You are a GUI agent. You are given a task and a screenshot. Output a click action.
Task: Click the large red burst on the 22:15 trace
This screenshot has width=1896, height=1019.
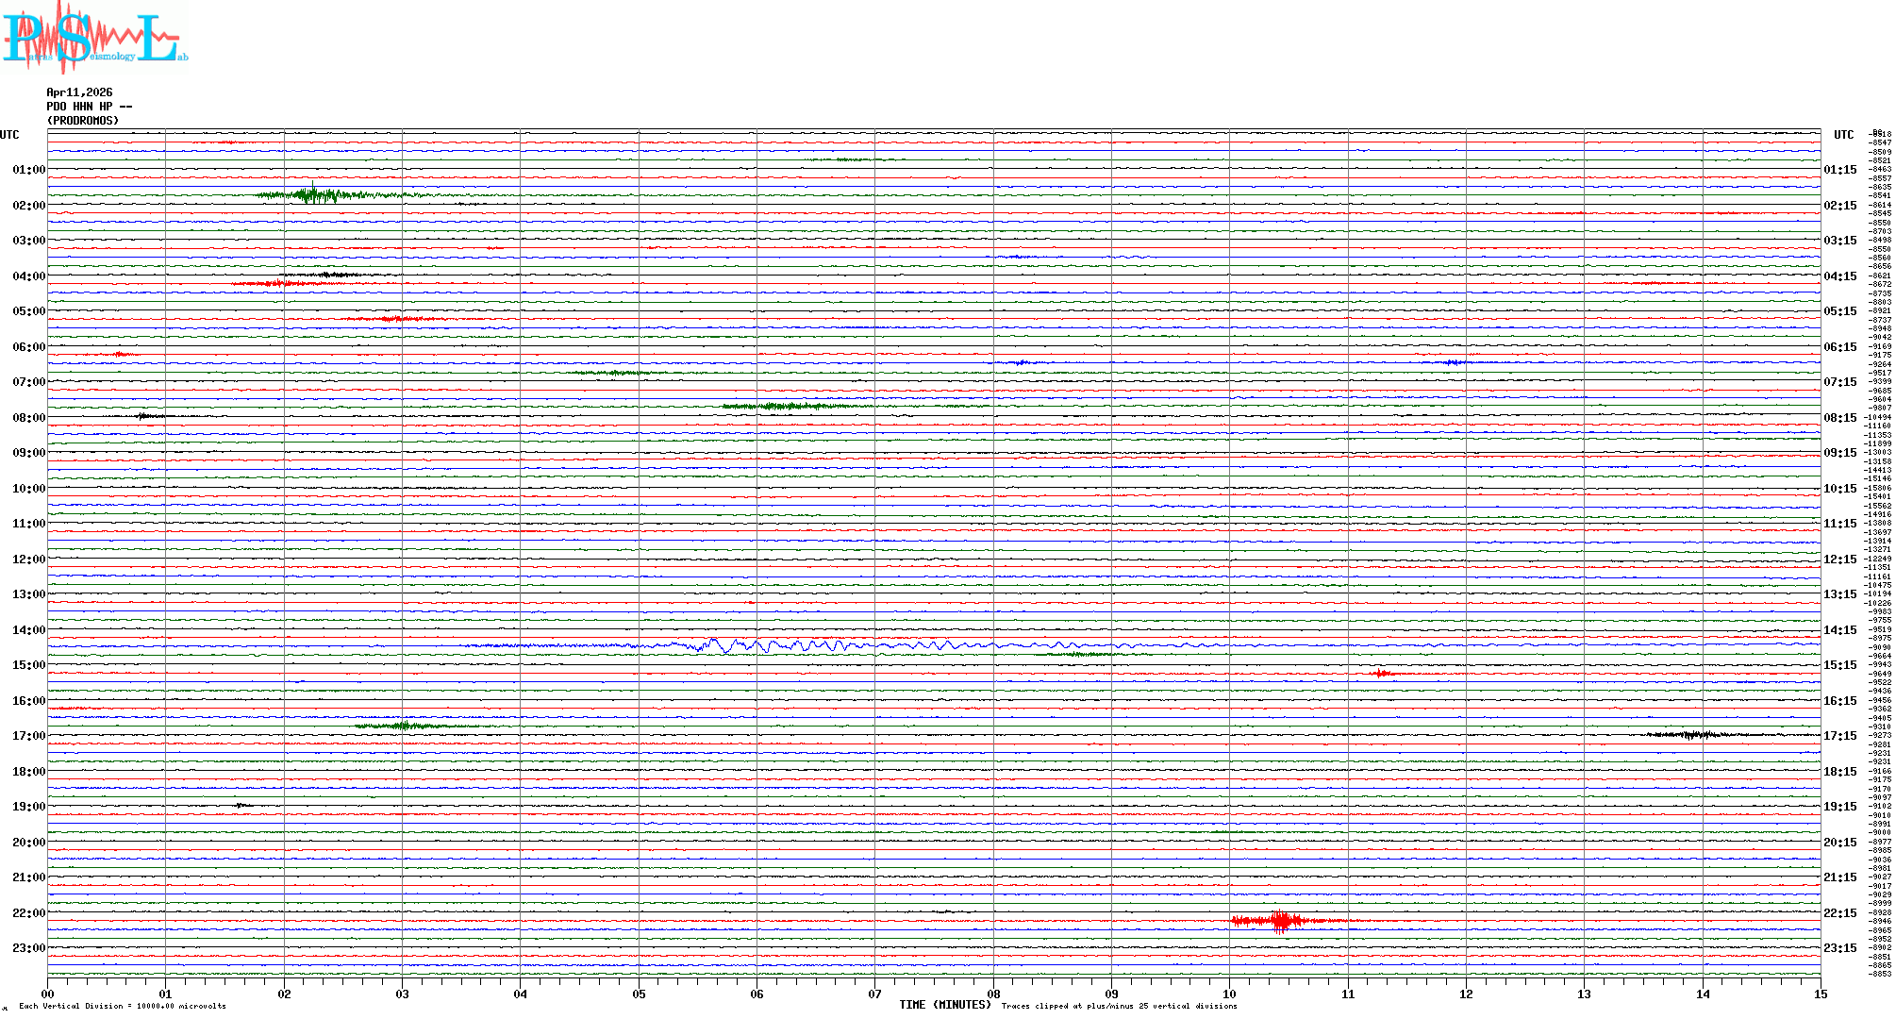pos(1279,920)
